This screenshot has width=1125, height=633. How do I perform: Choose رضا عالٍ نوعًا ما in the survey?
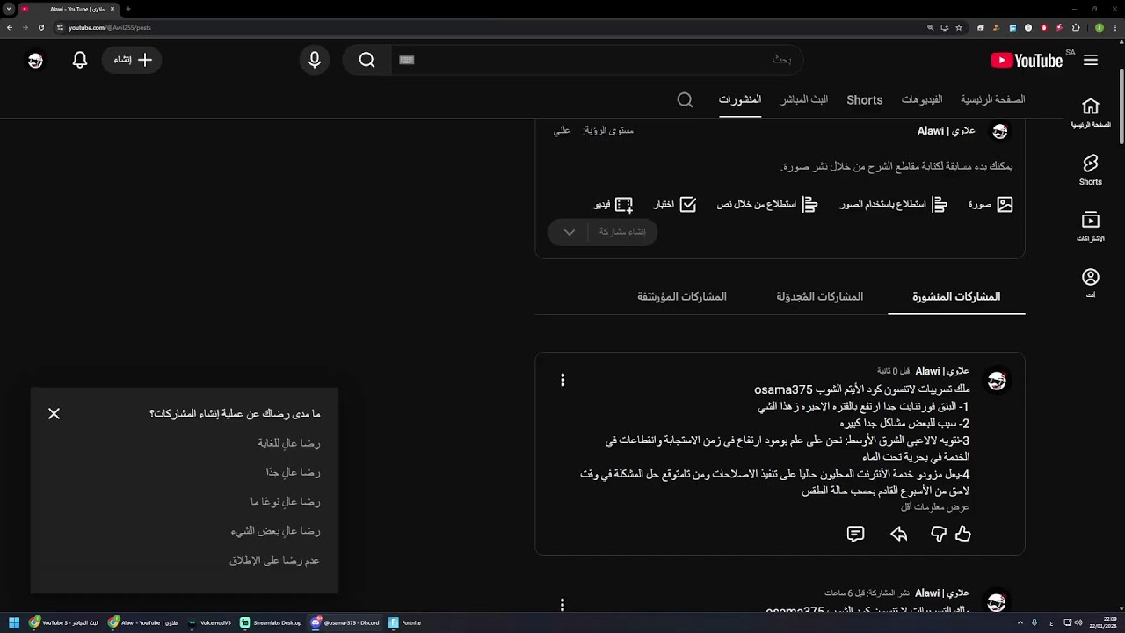286,501
